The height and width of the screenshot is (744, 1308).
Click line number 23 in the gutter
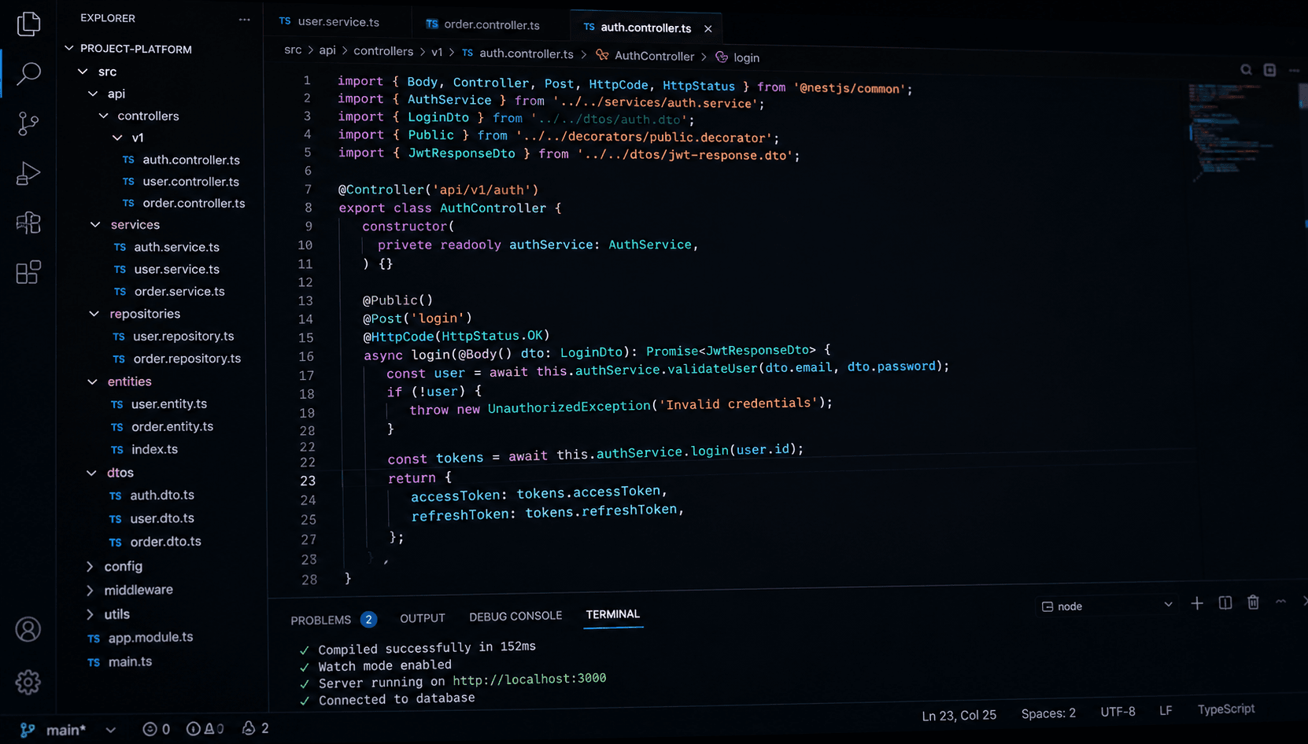(x=308, y=481)
